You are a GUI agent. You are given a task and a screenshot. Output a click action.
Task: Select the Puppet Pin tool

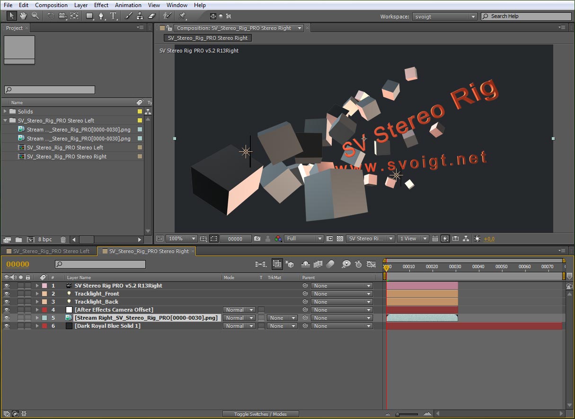(183, 16)
